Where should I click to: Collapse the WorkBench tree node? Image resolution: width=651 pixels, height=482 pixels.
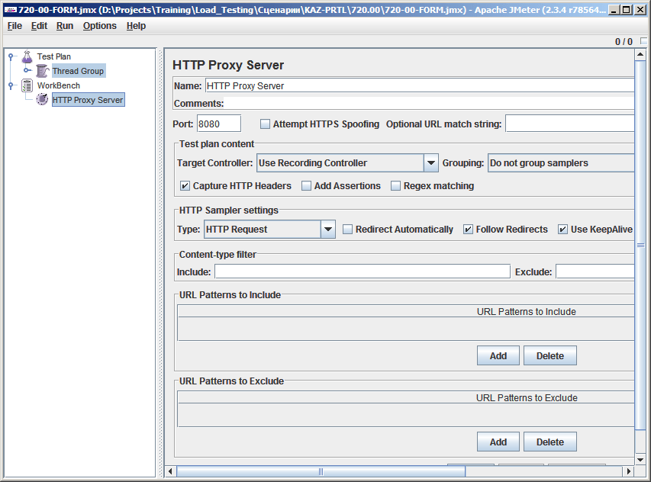click(11, 85)
